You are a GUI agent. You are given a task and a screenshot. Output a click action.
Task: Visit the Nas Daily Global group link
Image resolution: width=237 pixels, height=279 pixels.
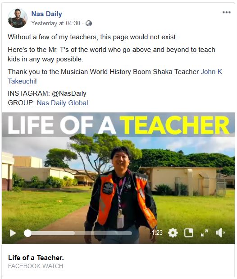(63, 103)
